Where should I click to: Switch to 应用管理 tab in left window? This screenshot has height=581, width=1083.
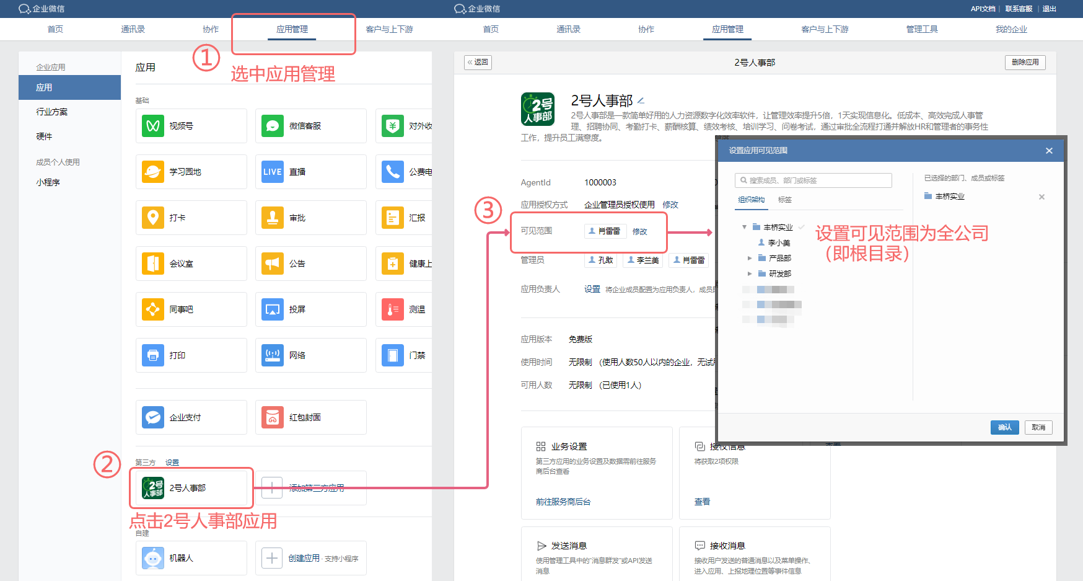292,29
